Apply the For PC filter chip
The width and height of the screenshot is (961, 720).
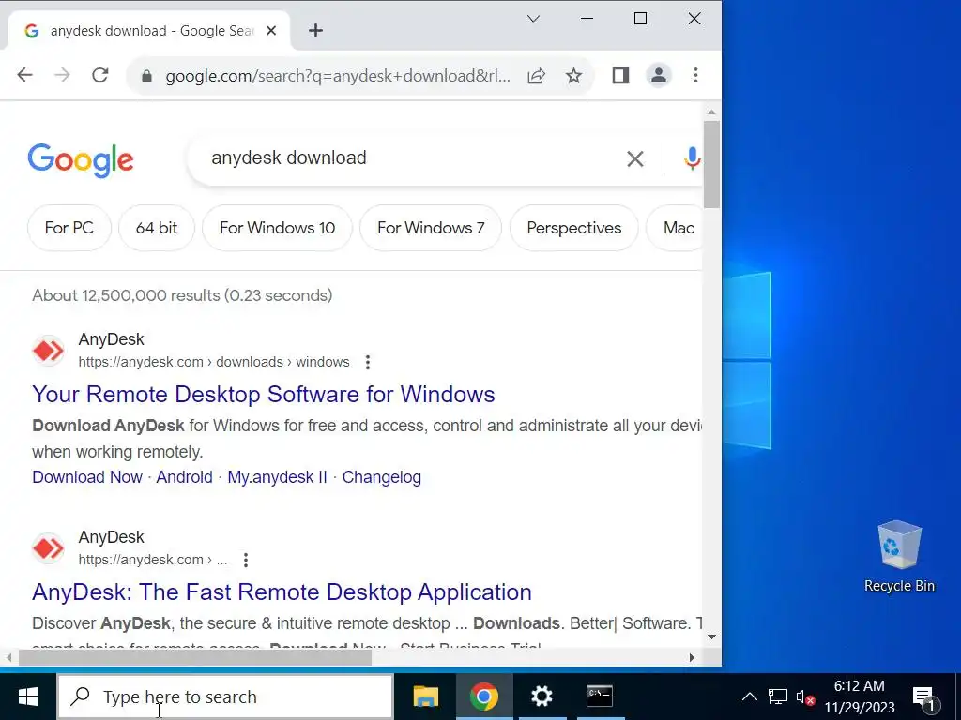(x=69, y=228)
